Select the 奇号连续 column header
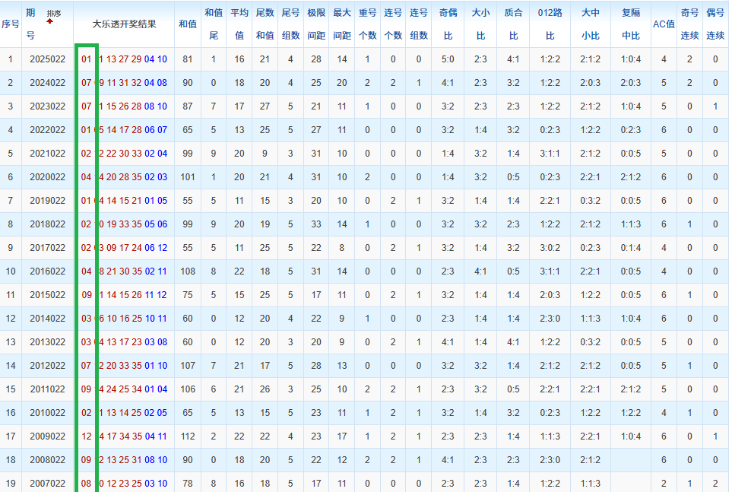 coord(689,24)
